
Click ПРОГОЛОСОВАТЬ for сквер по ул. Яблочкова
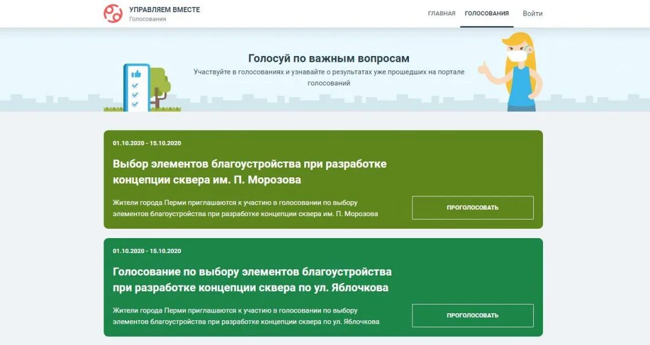point(472,315)
